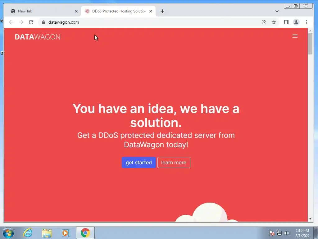Image resolution: width=318 pixels, height=239 pixels.
Task: View site information lock icon
Action: (43, 22)
